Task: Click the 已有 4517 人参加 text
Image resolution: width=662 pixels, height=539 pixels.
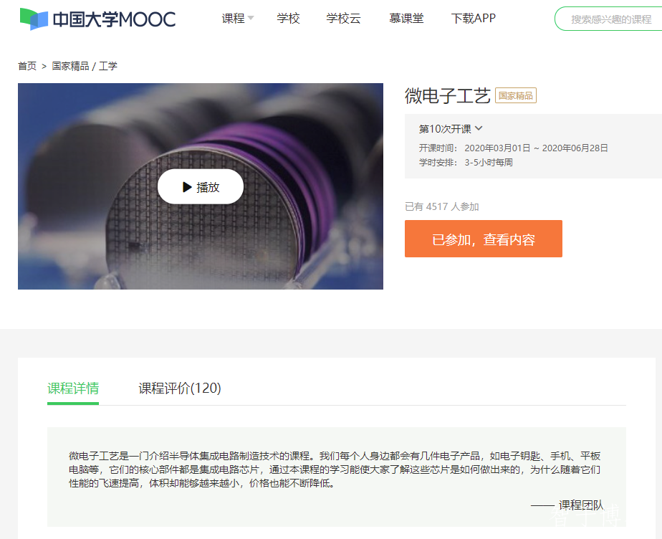Action: click(x=441, y=206)
